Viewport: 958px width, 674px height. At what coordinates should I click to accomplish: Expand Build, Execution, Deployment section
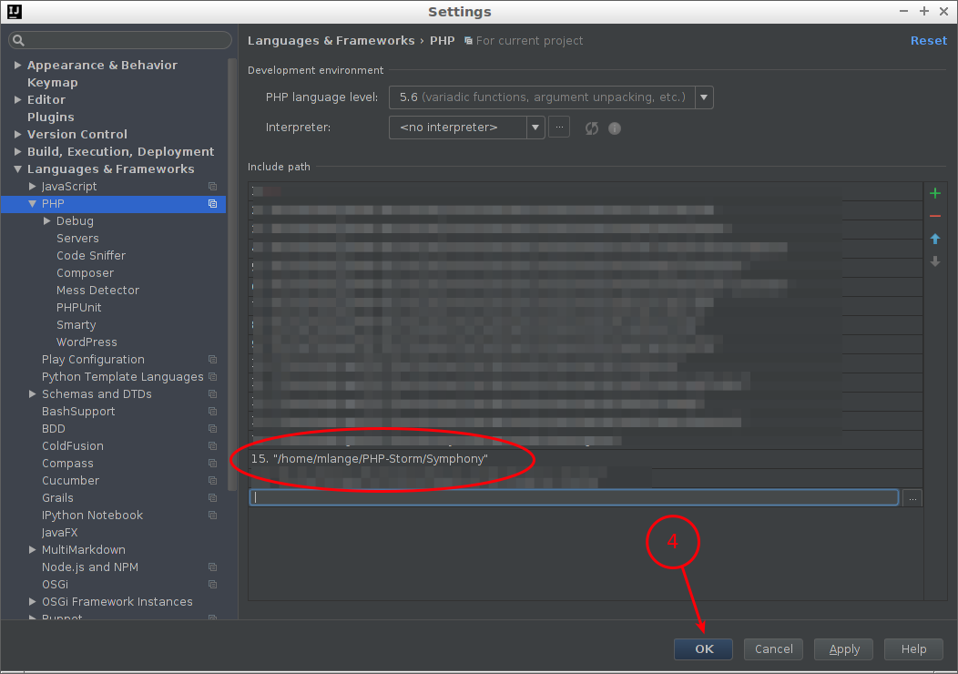click(17, 151)
